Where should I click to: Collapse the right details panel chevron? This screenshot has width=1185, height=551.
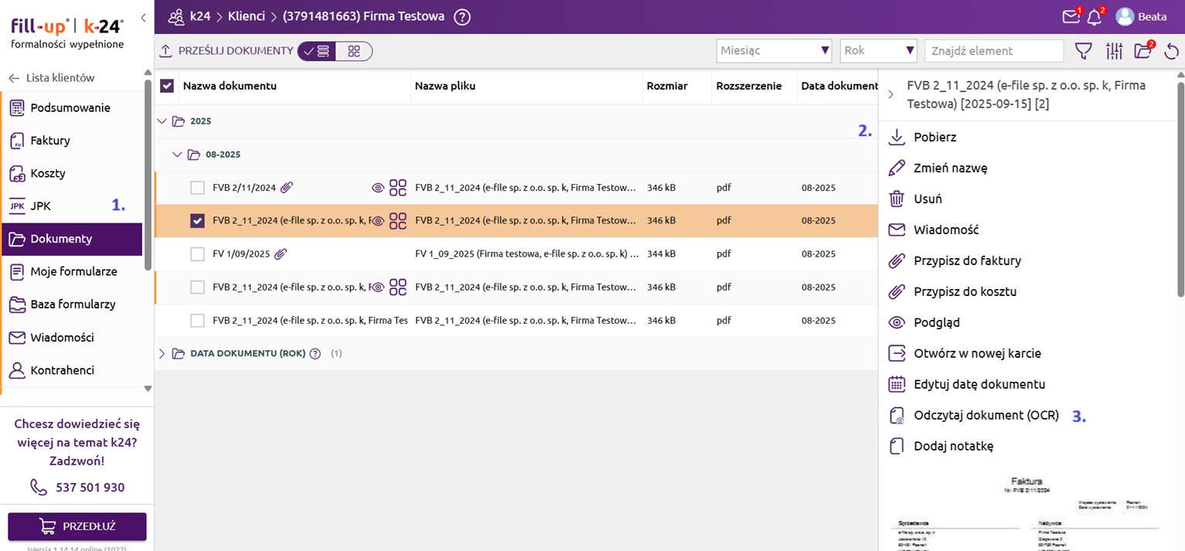890,94
